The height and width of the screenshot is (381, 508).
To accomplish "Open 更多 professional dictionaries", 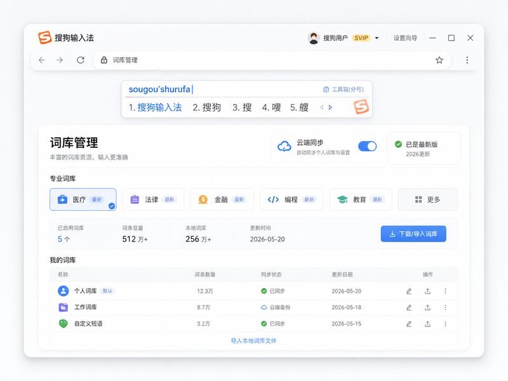I will click(x=427, y=199).
